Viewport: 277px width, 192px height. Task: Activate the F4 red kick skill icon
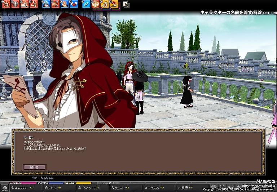click(x=34, y=4)
